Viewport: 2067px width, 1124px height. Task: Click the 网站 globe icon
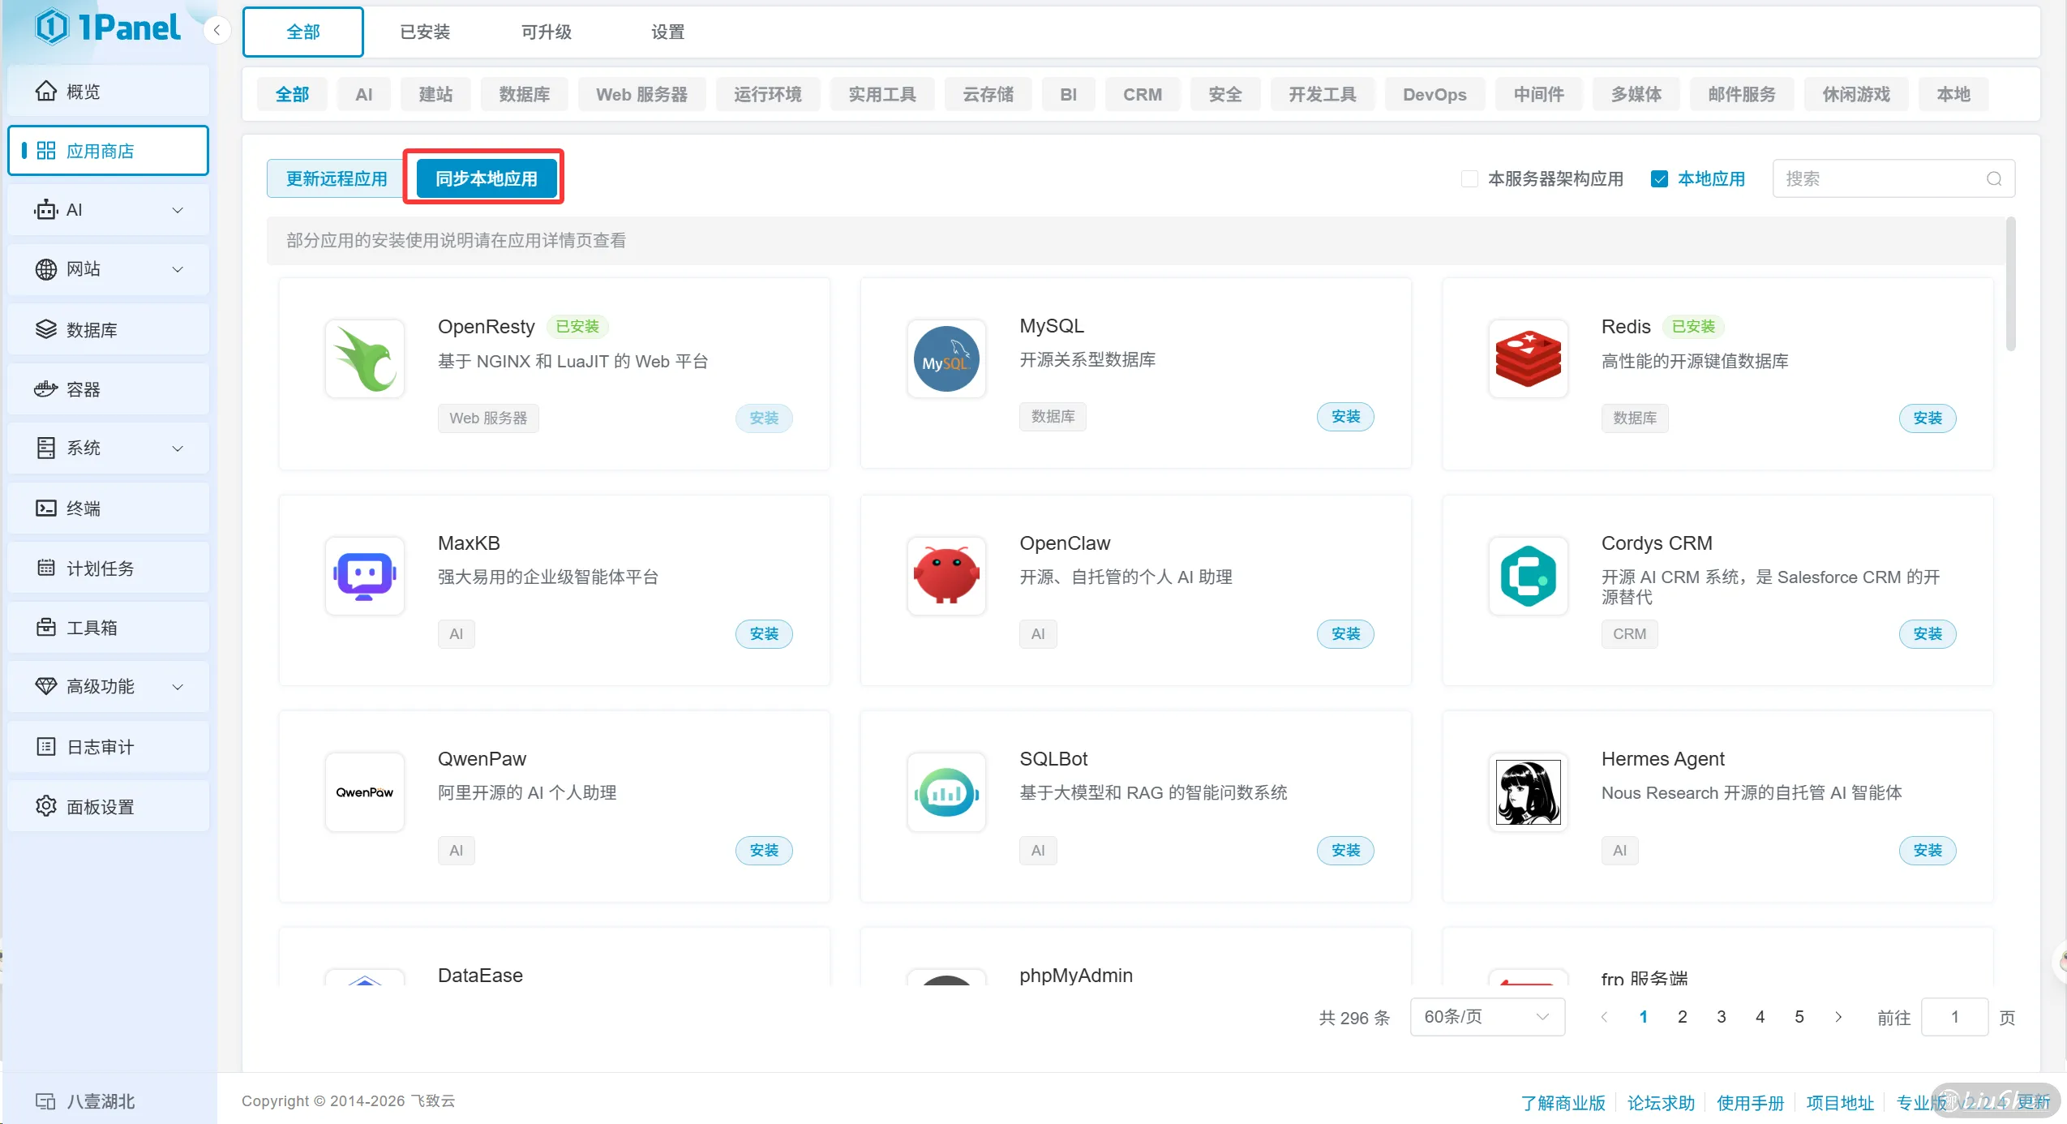46,269
